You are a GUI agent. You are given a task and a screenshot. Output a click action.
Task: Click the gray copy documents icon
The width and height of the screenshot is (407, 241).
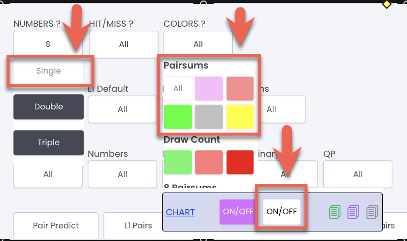click(x=372, y=212)
